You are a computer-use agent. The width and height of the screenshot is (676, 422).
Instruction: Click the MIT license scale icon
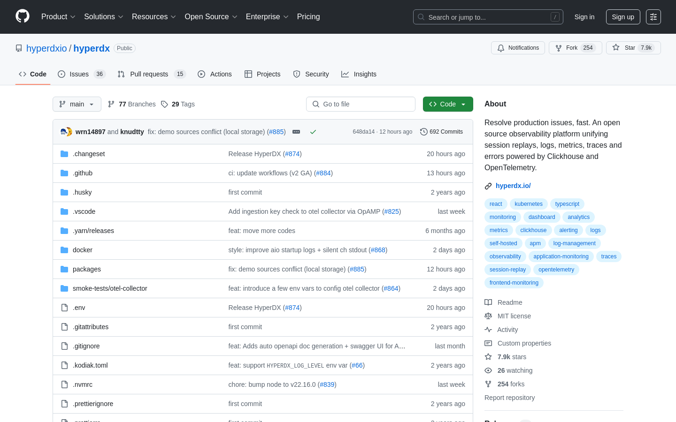(488, 316)
